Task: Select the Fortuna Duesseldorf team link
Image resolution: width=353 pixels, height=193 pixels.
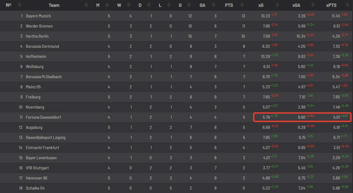Action: (43, 117)
